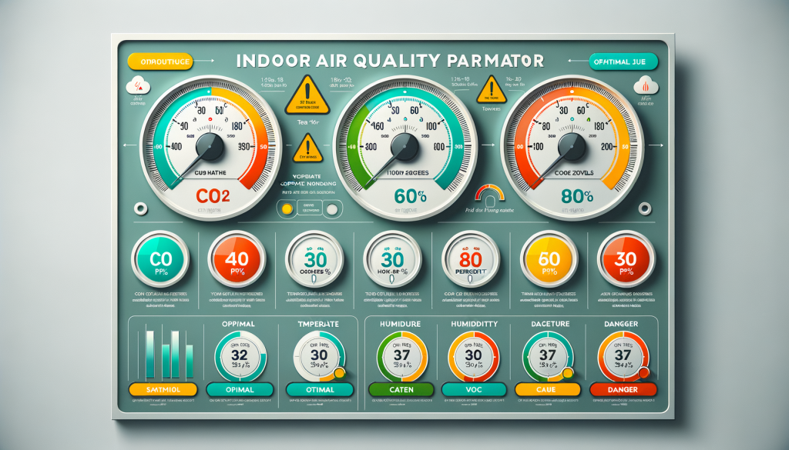Open the 60% humidity gauge dial
The width and height of the screenshot is (789, 450).
pyautogui.click(x=405, y=148)
